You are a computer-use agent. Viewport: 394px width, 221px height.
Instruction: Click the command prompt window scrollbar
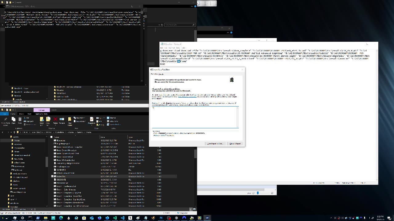click(x=142, y=46)
